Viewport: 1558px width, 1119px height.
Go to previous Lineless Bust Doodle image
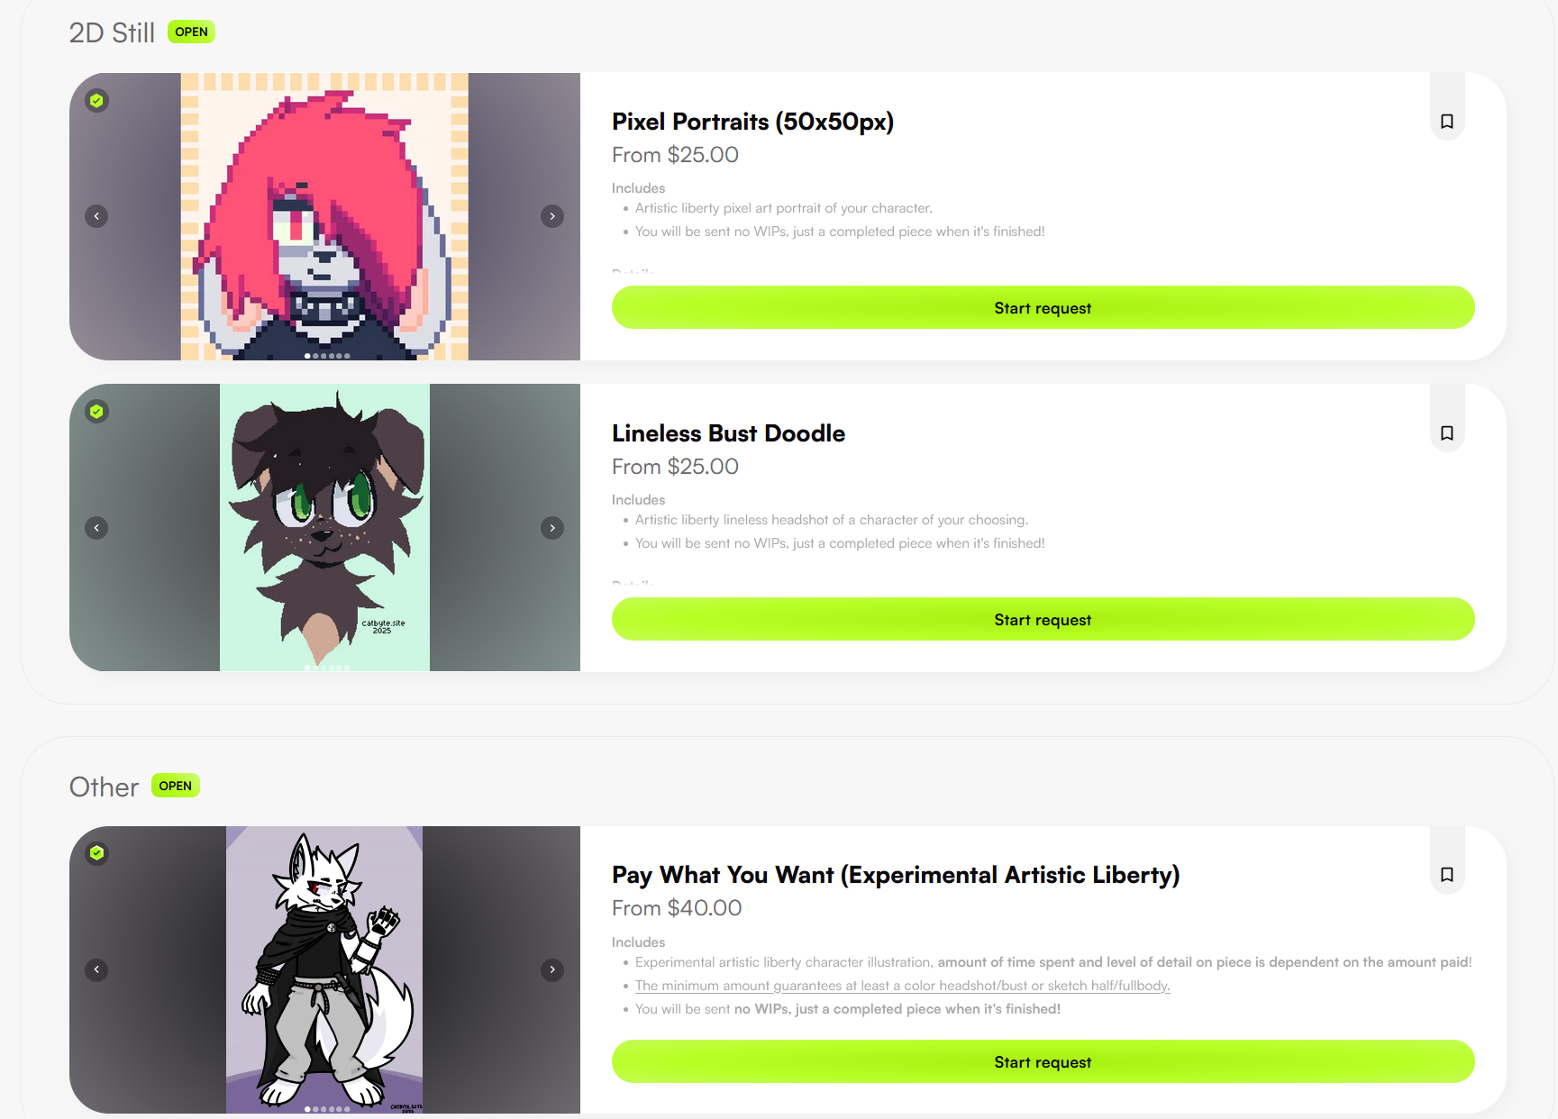click(96, 528)
